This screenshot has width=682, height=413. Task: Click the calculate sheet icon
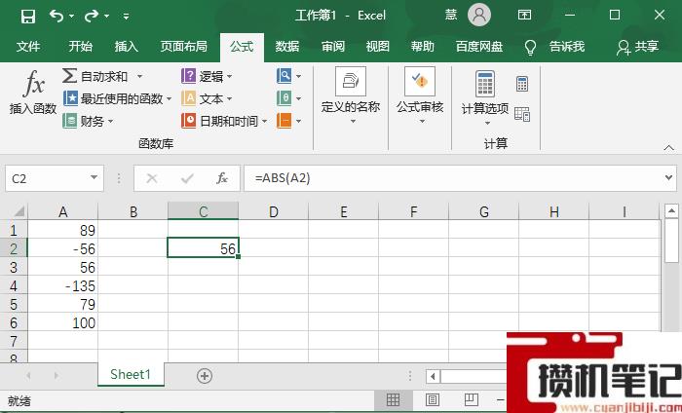pos(522,114)
